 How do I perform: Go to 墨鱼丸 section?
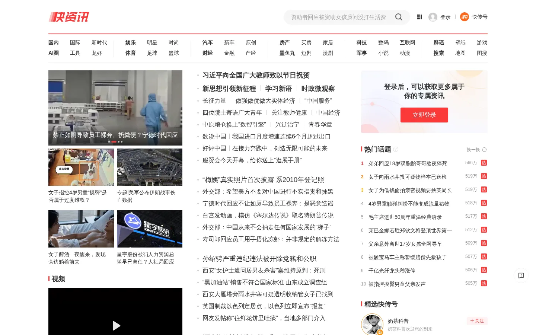(287, 53)
